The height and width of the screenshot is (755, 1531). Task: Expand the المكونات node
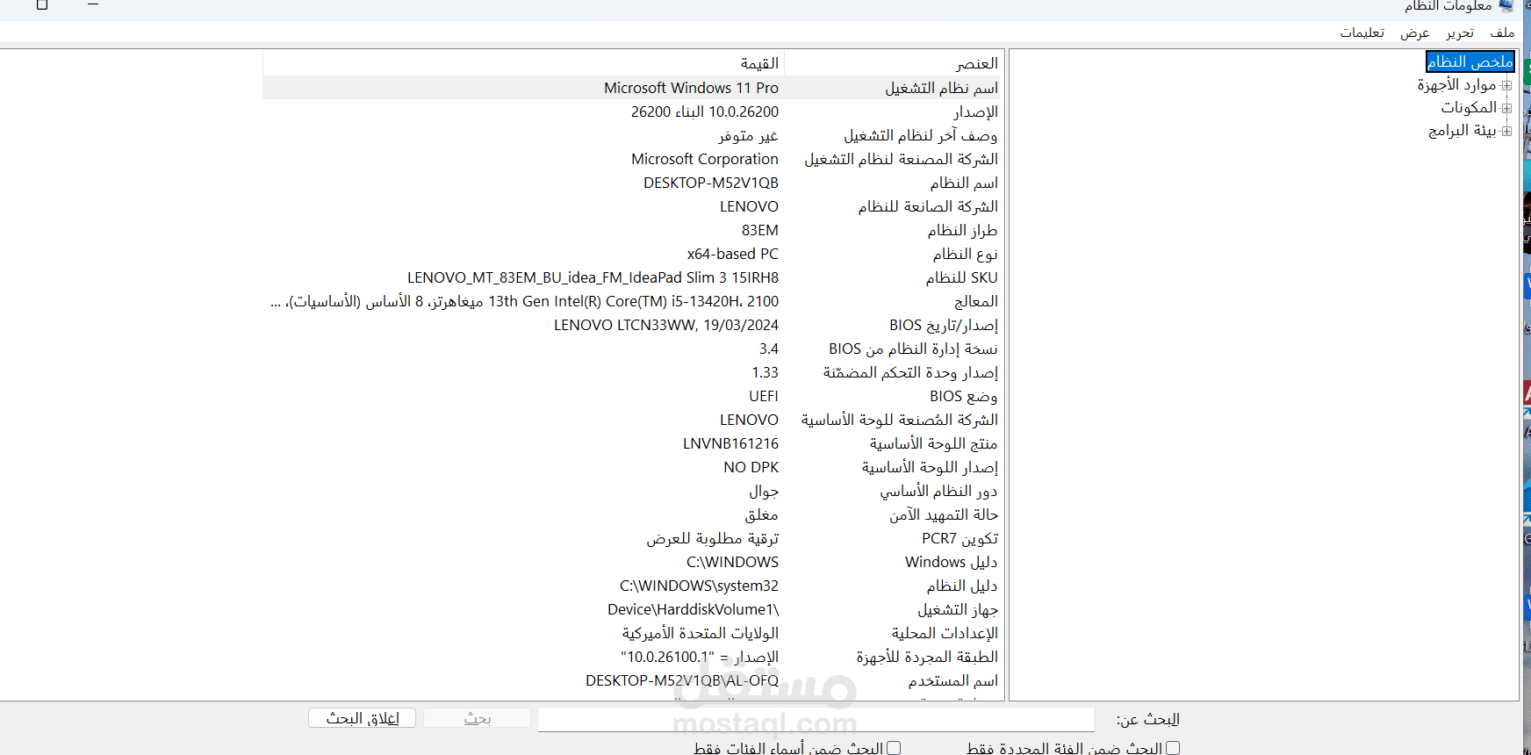[1506, 108]
